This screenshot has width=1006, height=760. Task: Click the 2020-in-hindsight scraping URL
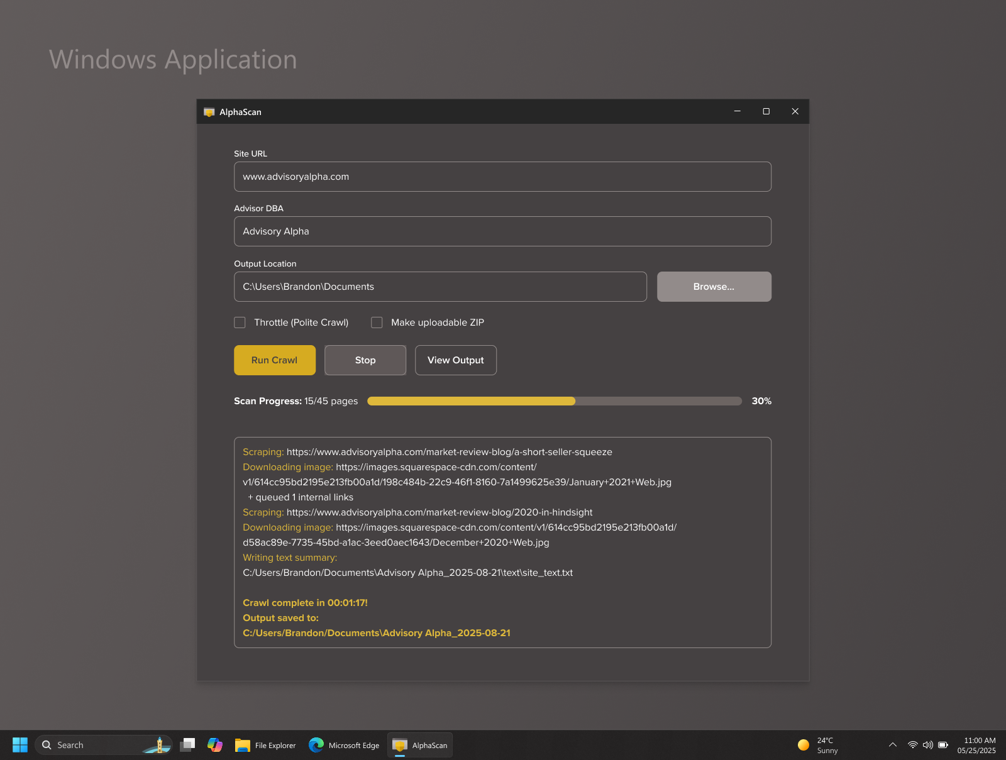pyautogui.click(x=439, y=512)
